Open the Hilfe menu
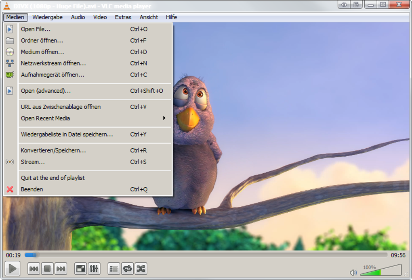Screen dimensions: 412x280 tap(171, 17)
